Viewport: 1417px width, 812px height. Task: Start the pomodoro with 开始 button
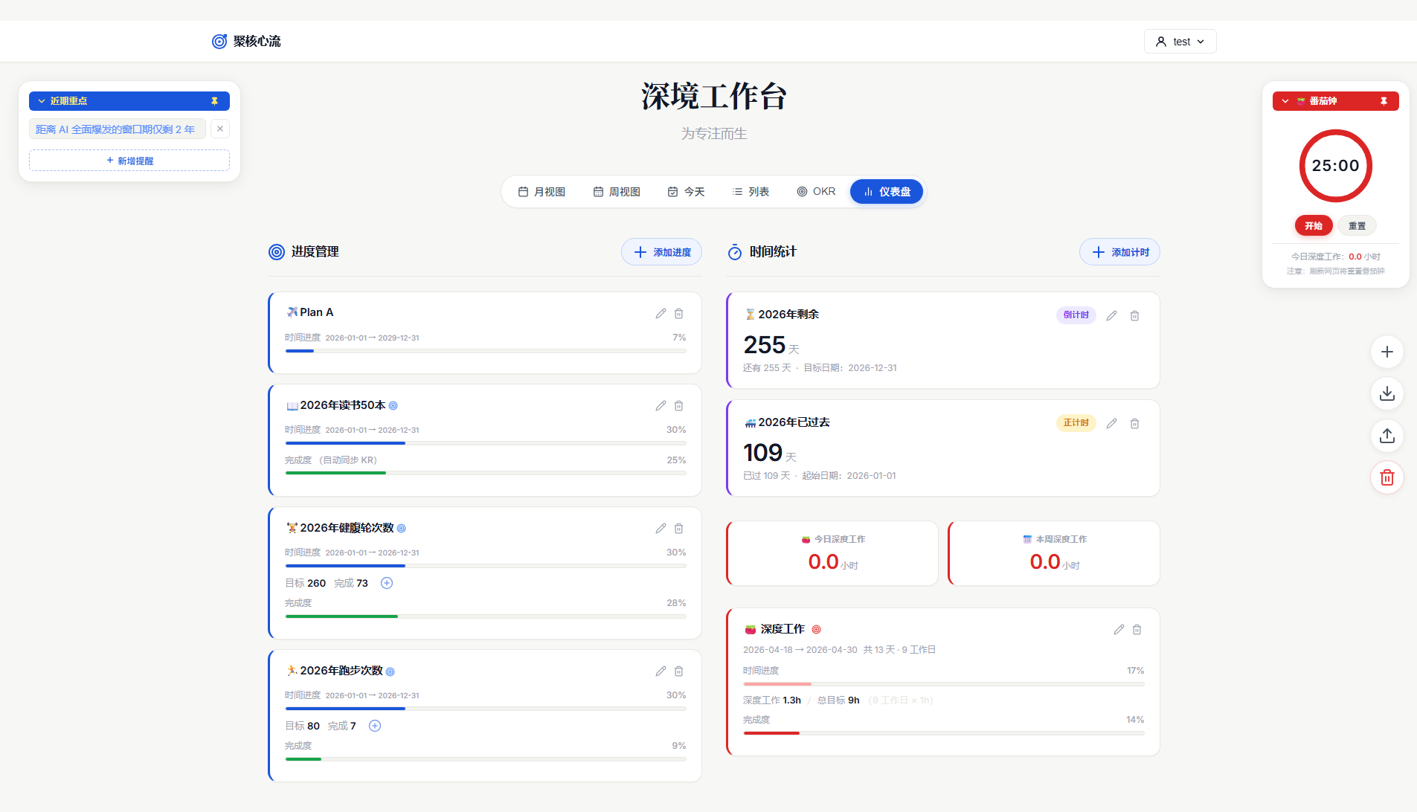click(1313, 226)
